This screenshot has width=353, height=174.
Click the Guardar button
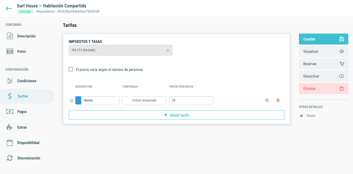[323, 39]
